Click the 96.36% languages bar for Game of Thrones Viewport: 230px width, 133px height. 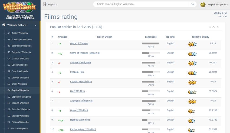click(x=151, y=44)
